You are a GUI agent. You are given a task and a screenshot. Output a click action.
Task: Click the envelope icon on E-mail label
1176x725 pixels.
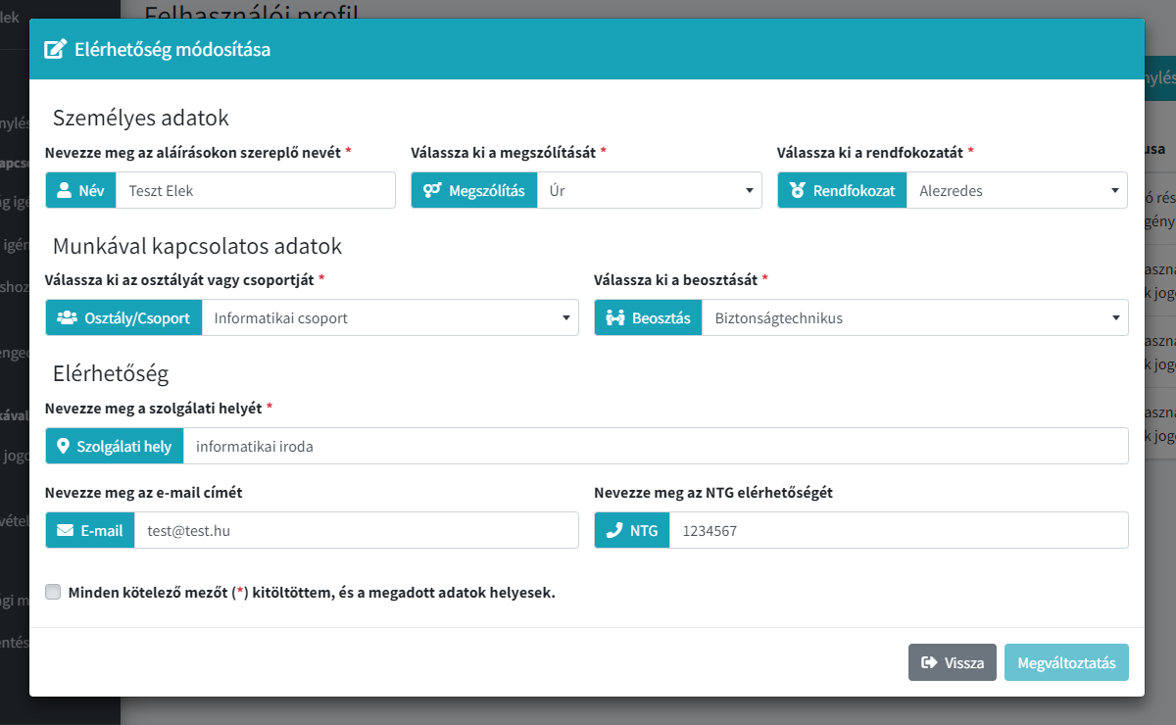[x=66, y=530]
